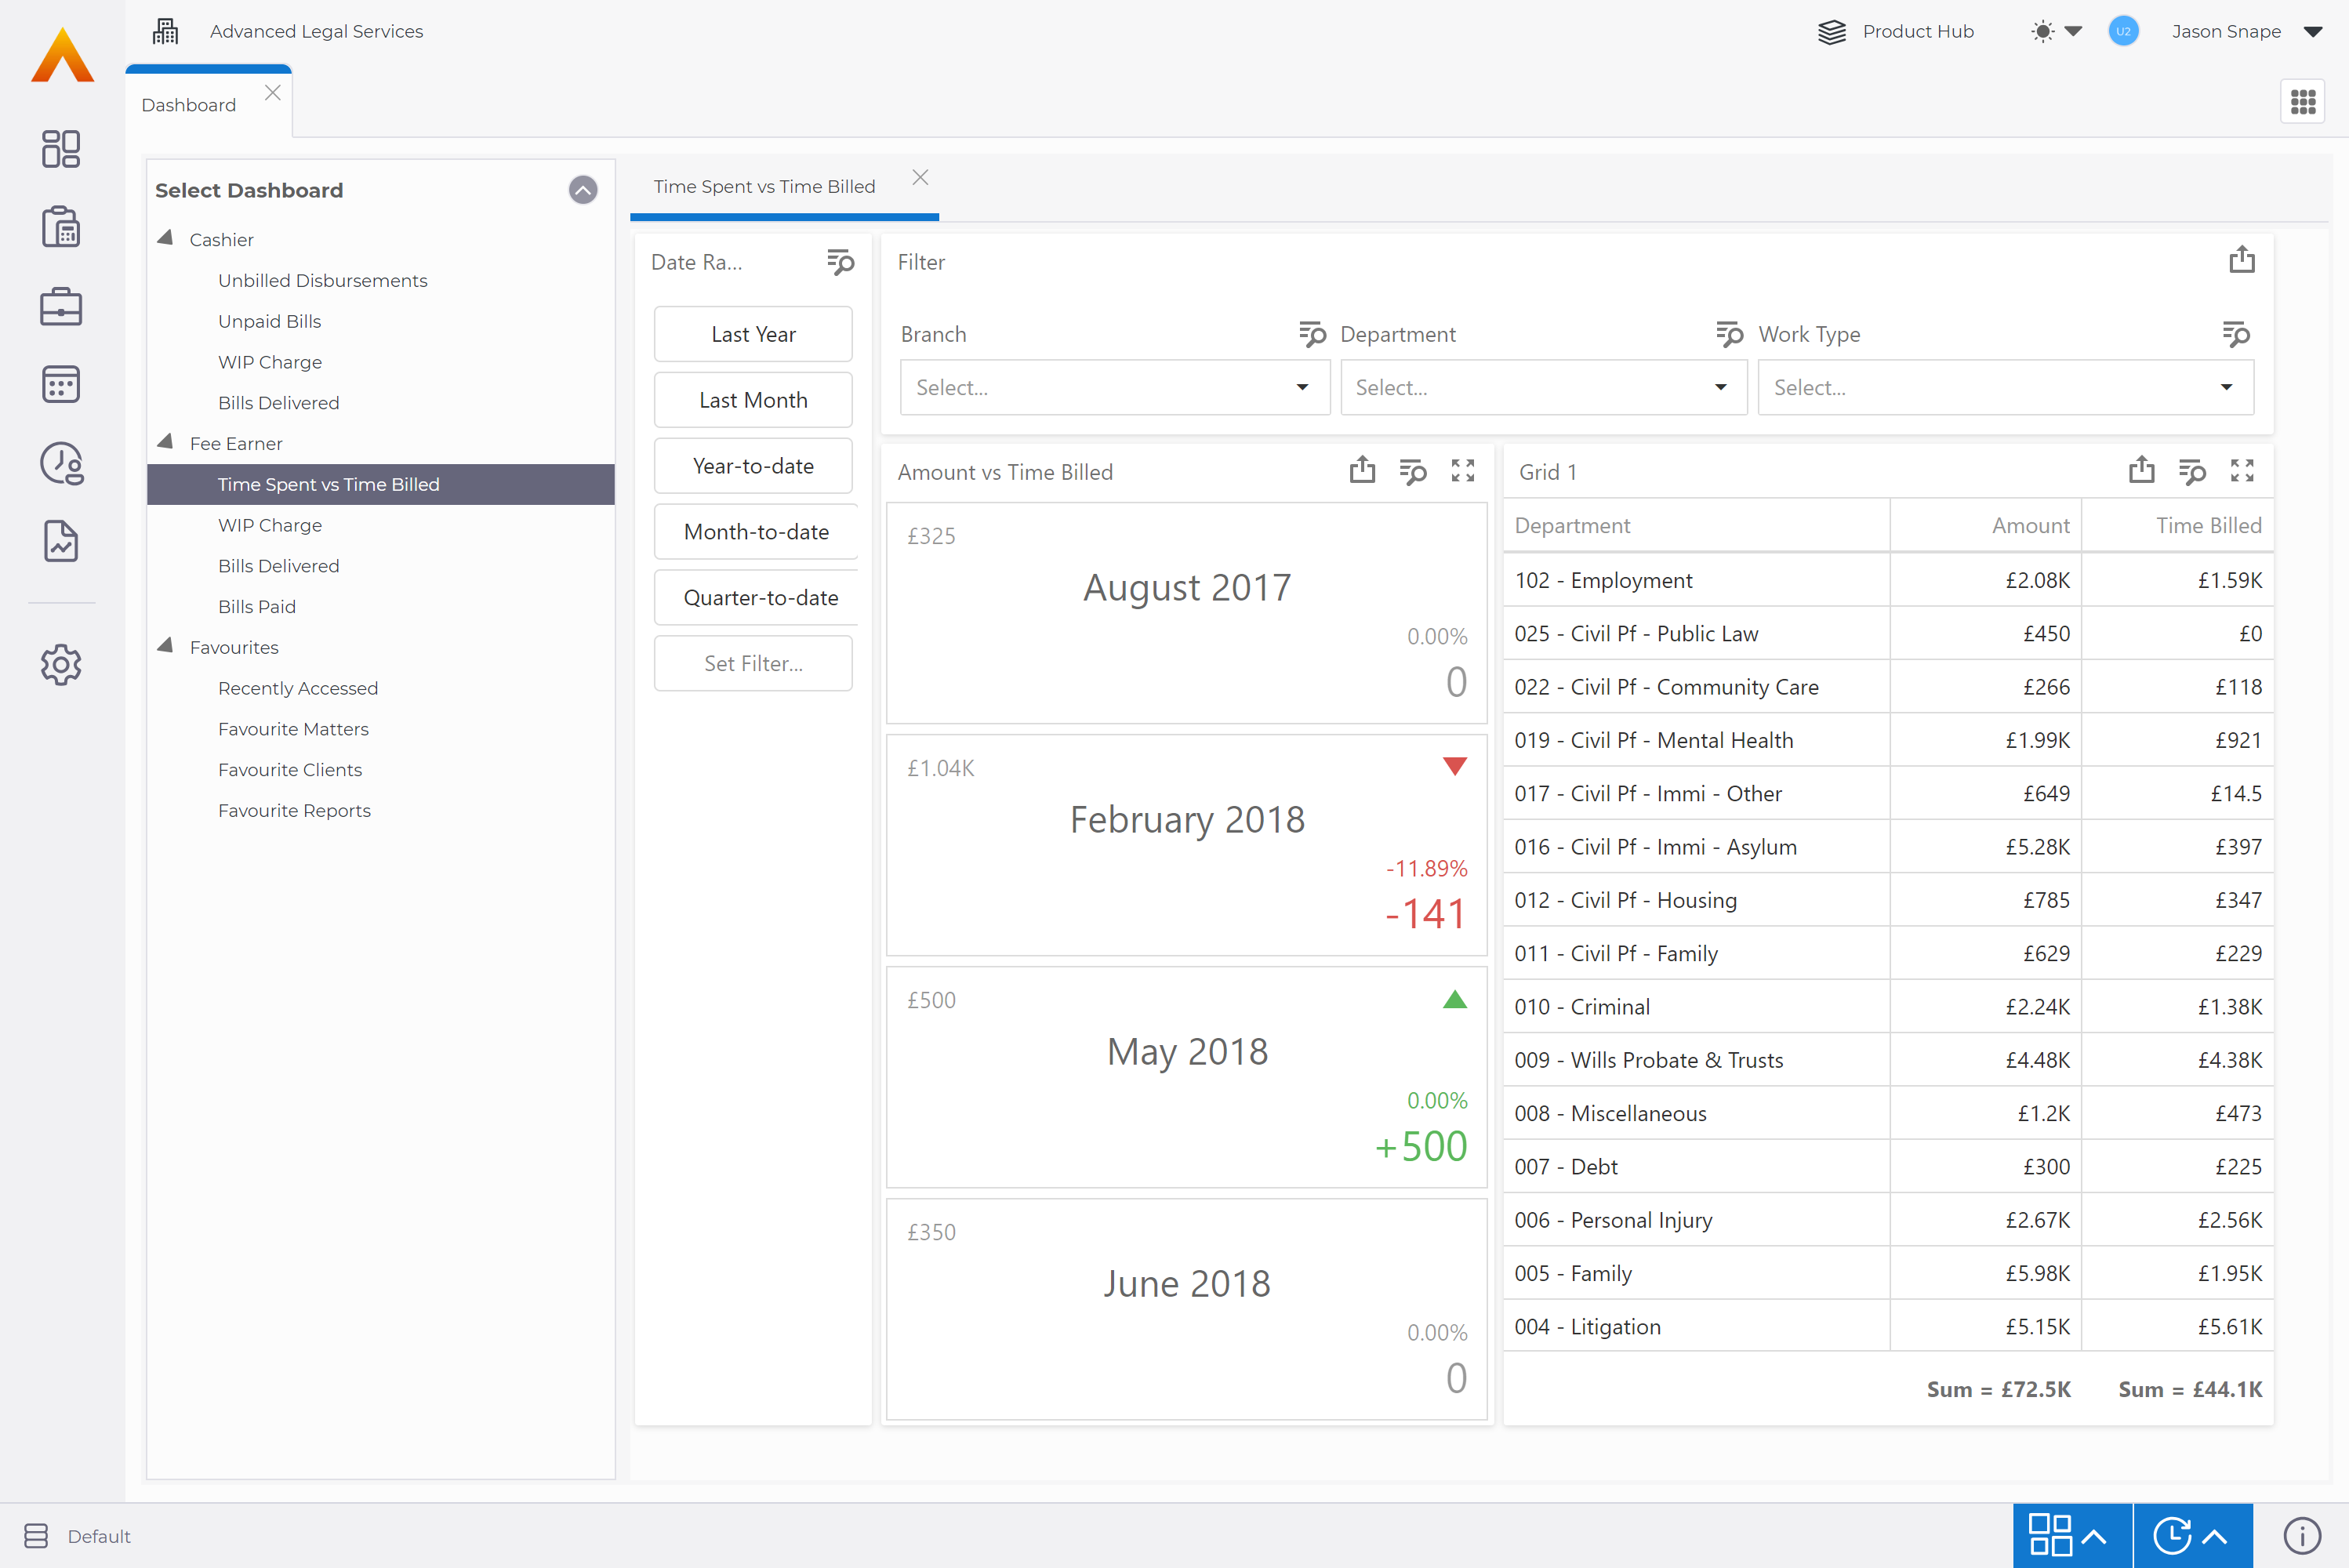The width and height of the screenshot is (2349, 1568).
Task: Click Amount vs Time Billed filter icon
Action: pyautogui.click(x=1412, y=471)
